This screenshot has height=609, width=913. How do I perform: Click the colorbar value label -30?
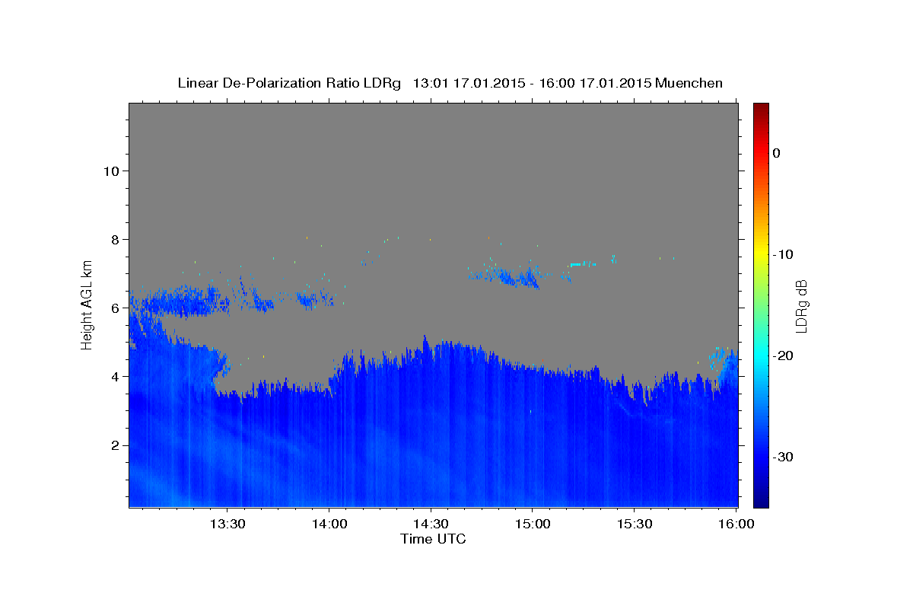784,457
